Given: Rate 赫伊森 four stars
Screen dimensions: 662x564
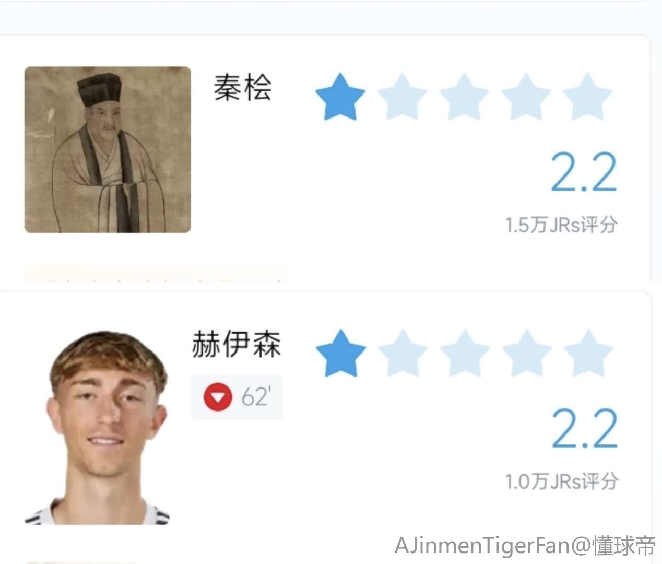Looking at the screenshot, I should (x=526, y=354).
